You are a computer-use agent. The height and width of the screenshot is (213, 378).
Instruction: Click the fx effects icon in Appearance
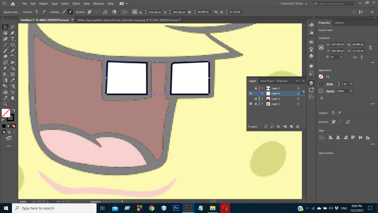(x=322, y=98)
